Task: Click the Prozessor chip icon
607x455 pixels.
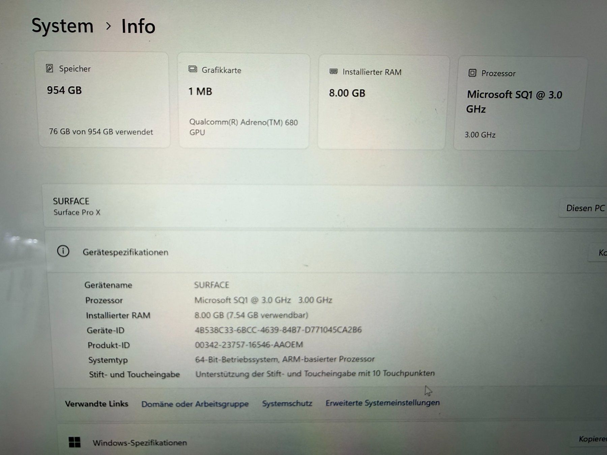Action: pyautogui.click(x=472, y=73)
